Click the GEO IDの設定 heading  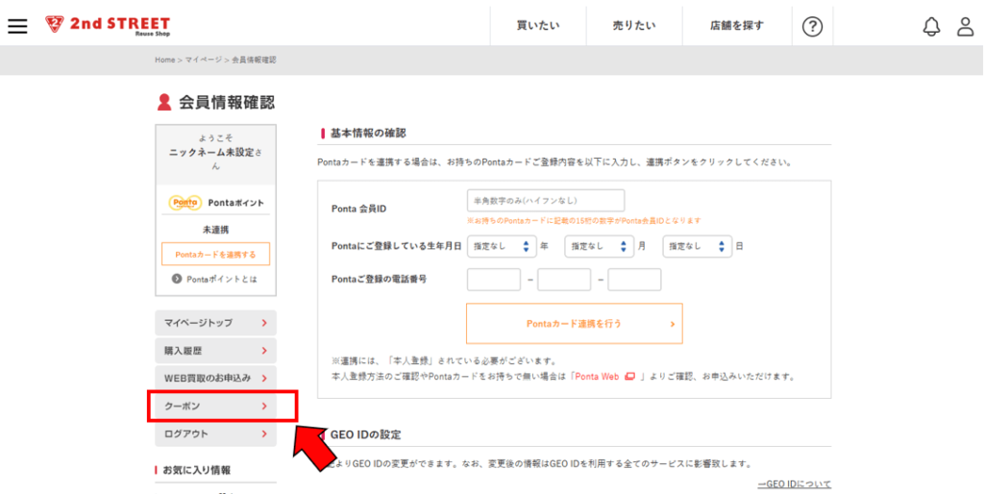point(364,435)
